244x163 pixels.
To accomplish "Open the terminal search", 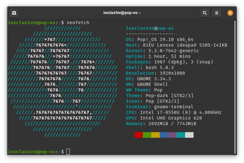I will click(x=205, y=13).
